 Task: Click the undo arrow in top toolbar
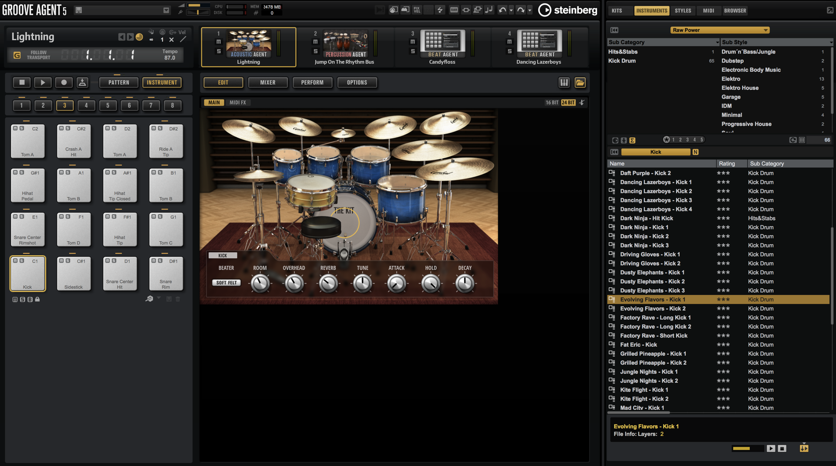point(502,10)
